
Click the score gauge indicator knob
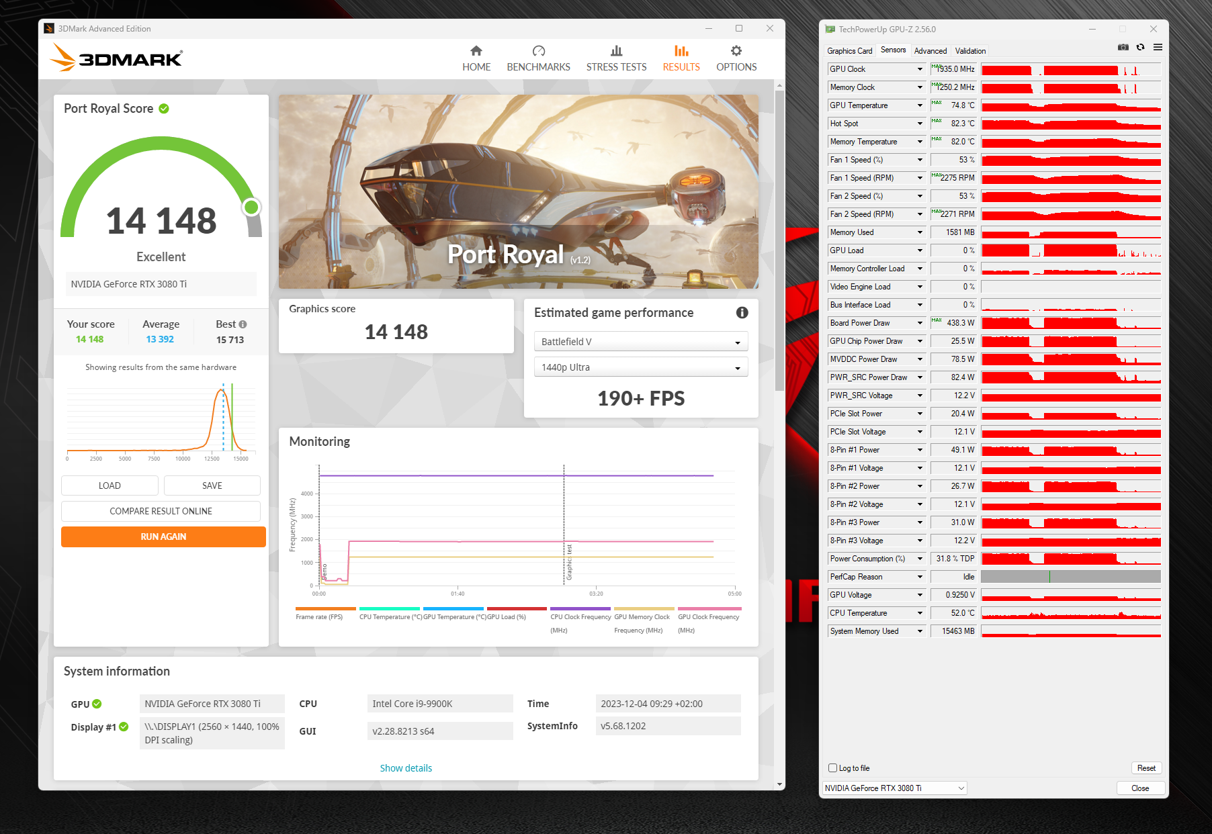pos(252,207)
